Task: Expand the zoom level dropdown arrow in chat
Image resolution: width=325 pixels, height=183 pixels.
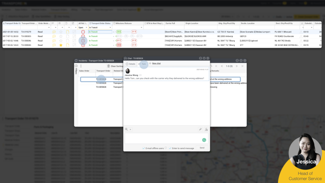Action: (x=130, y=130)
